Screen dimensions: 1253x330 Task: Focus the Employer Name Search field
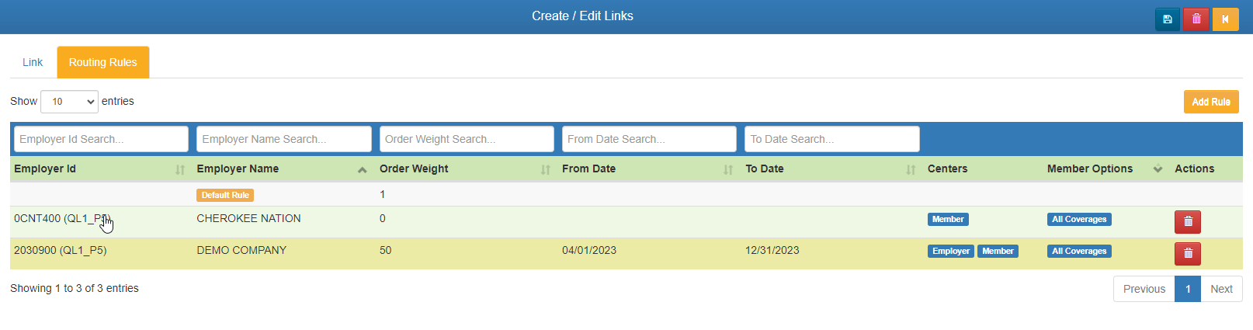(x=284, y=139)
